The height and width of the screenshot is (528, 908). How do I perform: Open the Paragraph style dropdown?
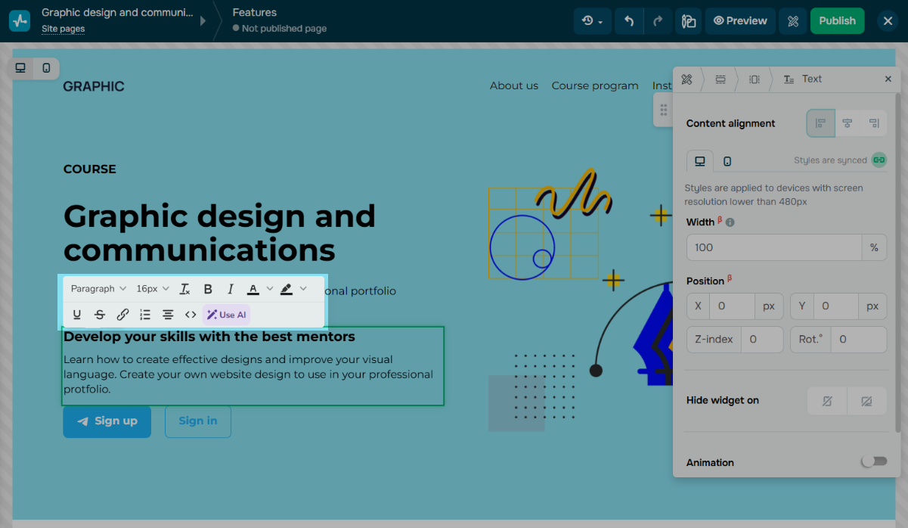98,289
